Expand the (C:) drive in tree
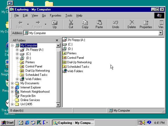 pyautogui.click(x=17, y=54)
